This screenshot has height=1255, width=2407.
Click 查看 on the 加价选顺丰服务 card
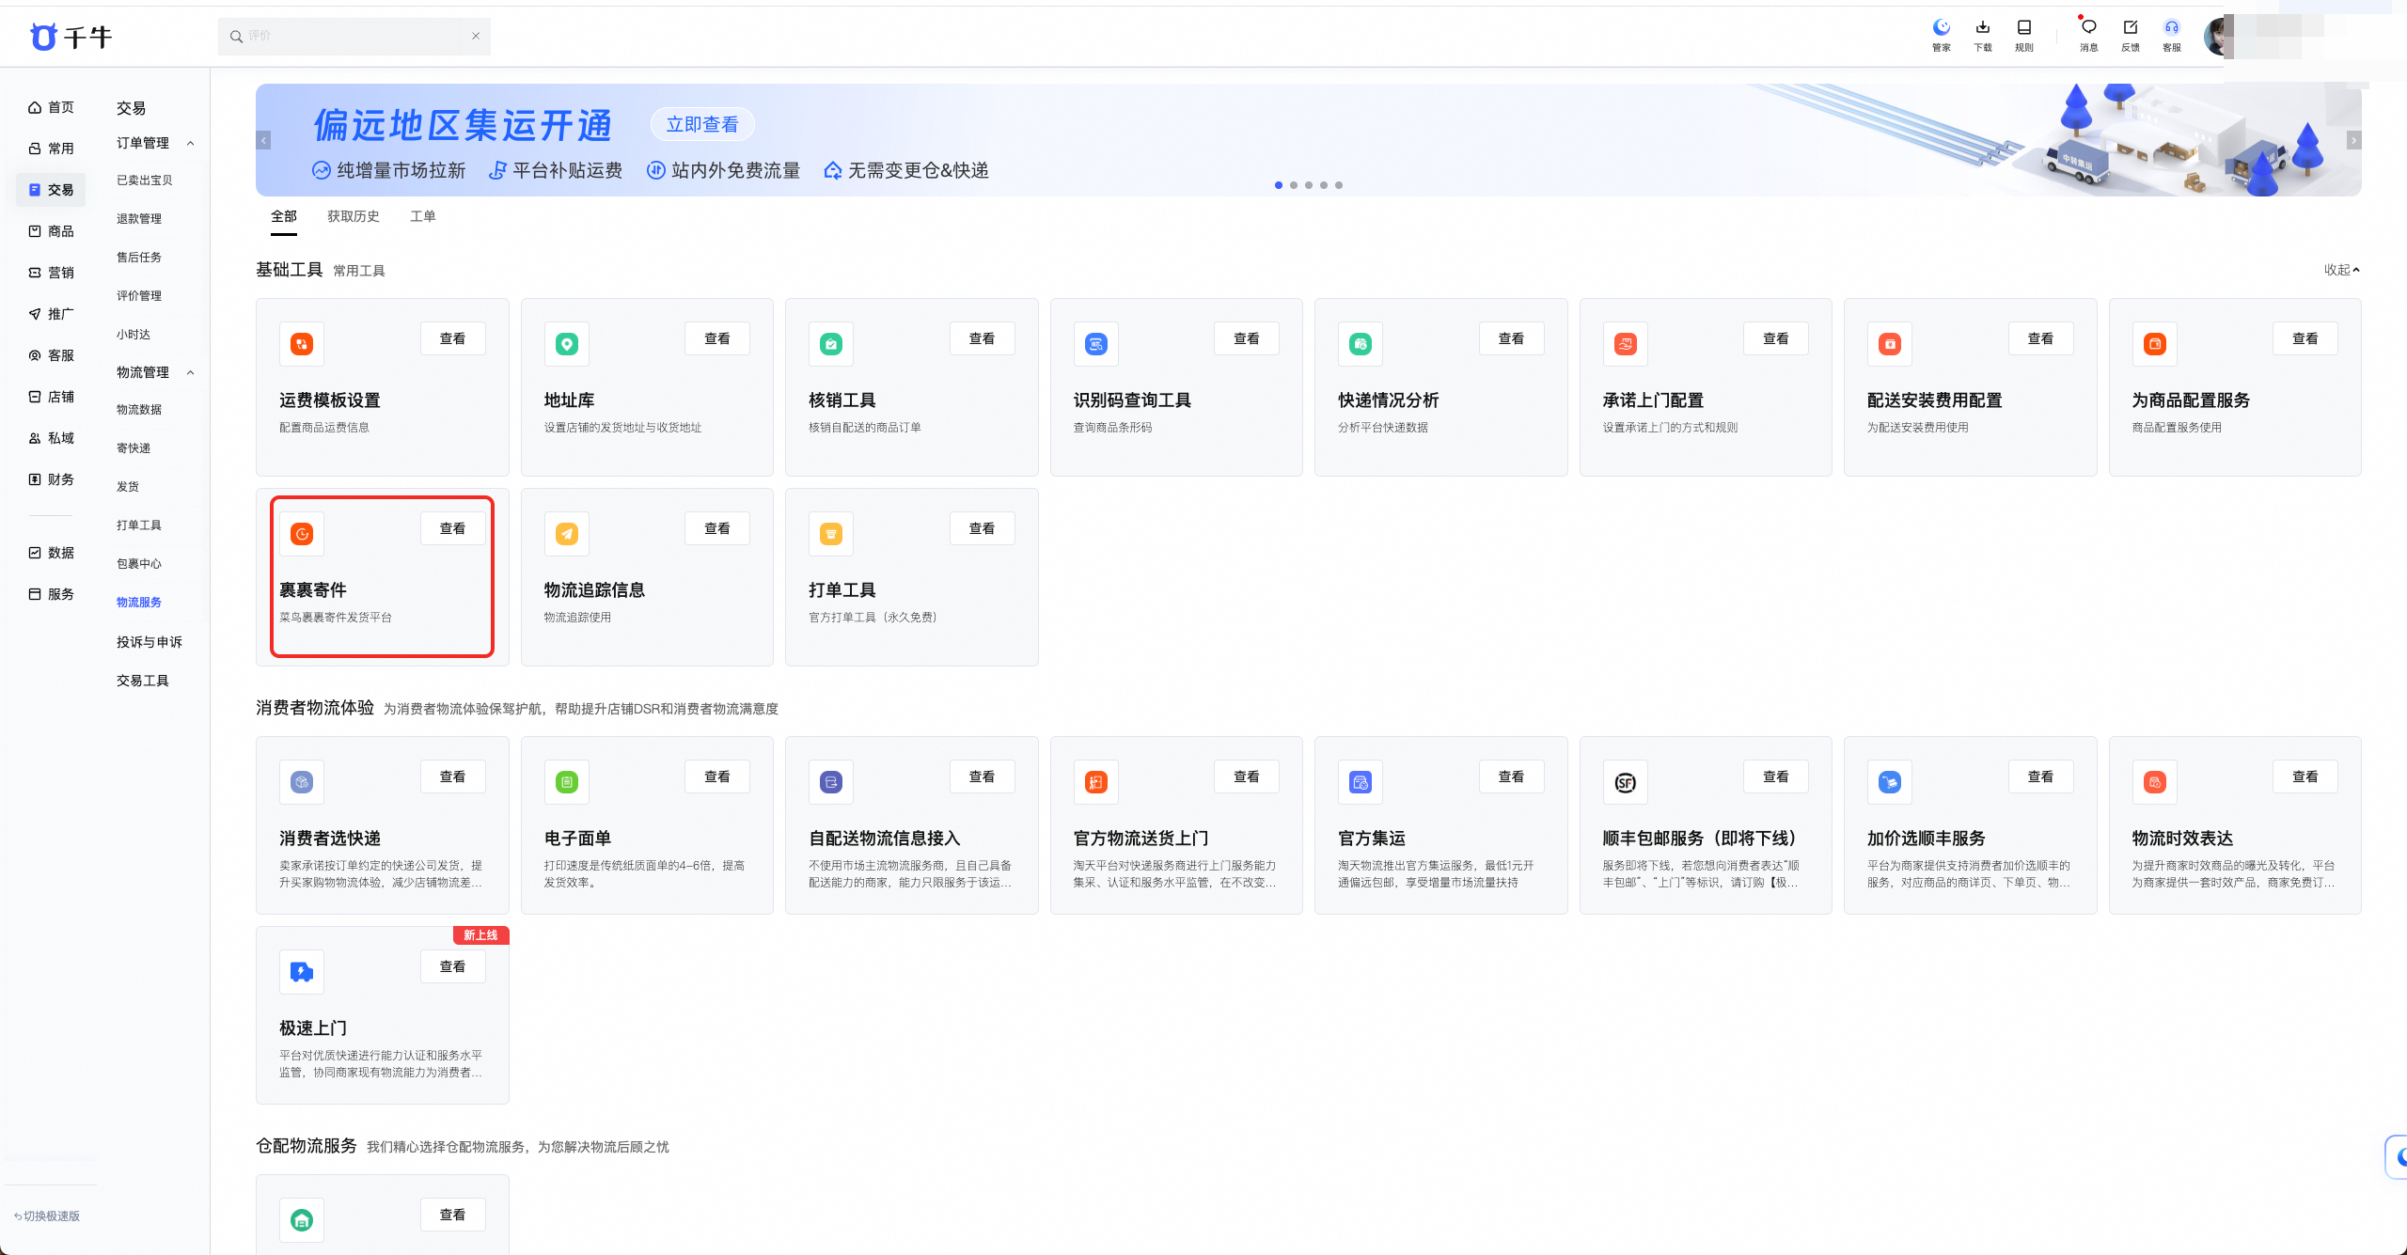[x=2040, y=777]
